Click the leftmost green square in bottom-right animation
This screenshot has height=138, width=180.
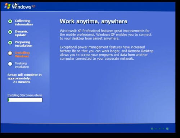click(152, 129)
